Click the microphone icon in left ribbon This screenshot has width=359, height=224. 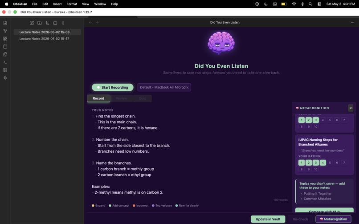point(5,77)
